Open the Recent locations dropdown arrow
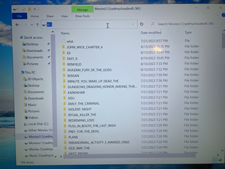 pos(32,25)
